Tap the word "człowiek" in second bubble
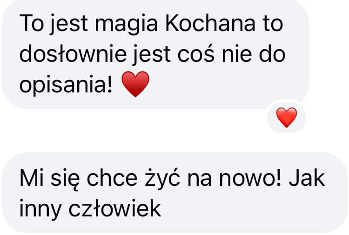Image resolution: width=349 pixels, height=235 pixels. coord(115,208)
